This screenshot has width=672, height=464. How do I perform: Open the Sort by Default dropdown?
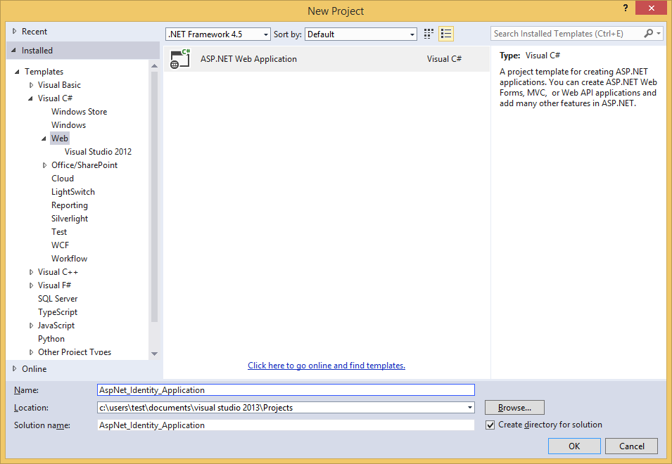click(412, 34)
